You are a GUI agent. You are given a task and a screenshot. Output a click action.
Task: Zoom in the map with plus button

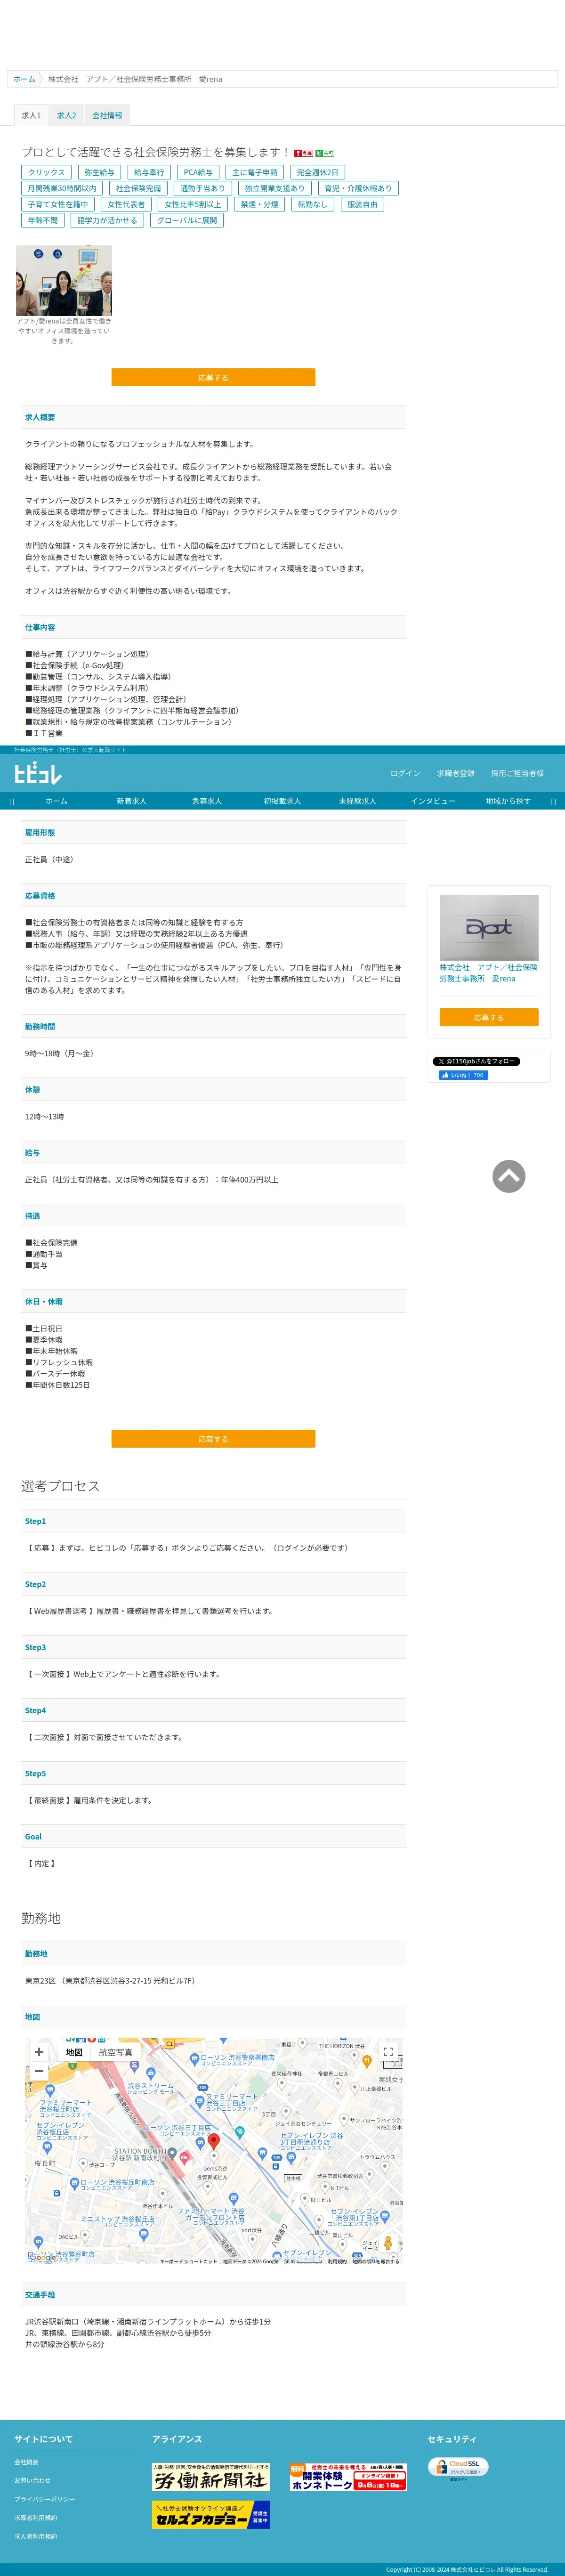tap(40, 2052)
